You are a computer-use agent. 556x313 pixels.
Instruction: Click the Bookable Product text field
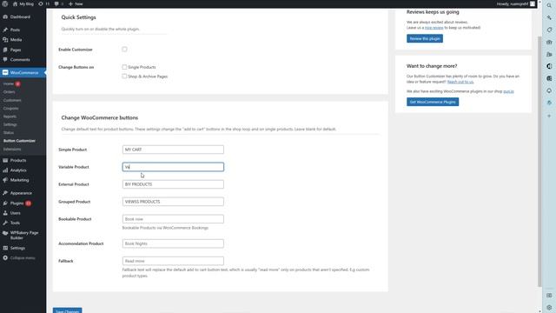[173, 219]
